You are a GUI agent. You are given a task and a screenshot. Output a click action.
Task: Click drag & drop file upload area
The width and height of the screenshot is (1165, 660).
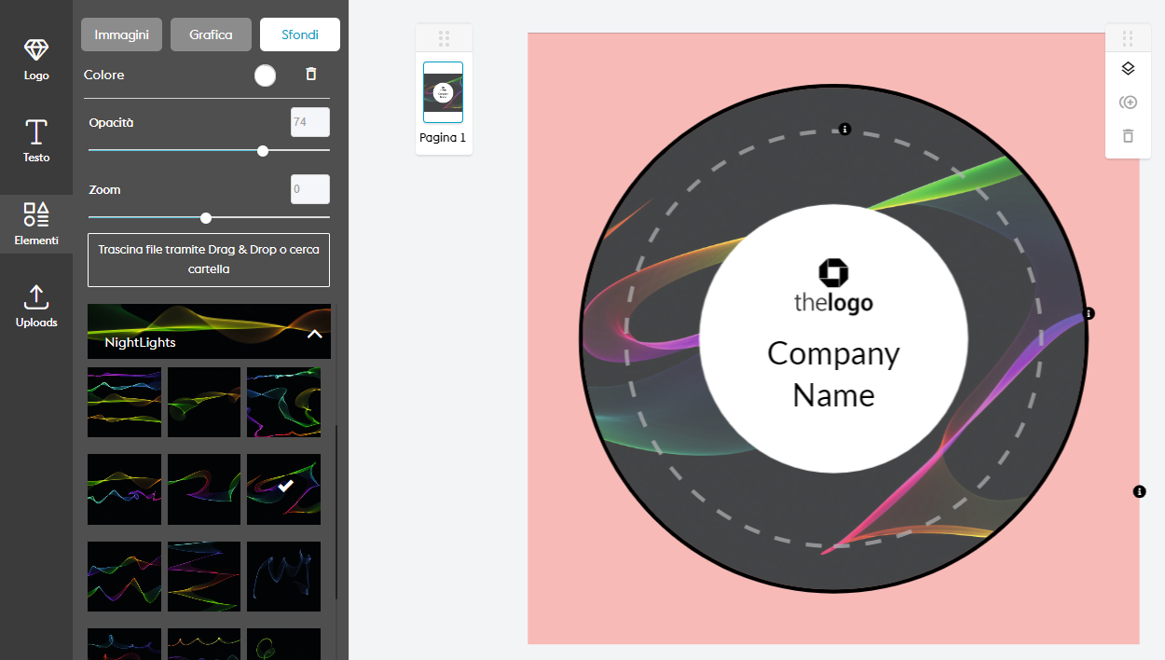pos(209,259)
